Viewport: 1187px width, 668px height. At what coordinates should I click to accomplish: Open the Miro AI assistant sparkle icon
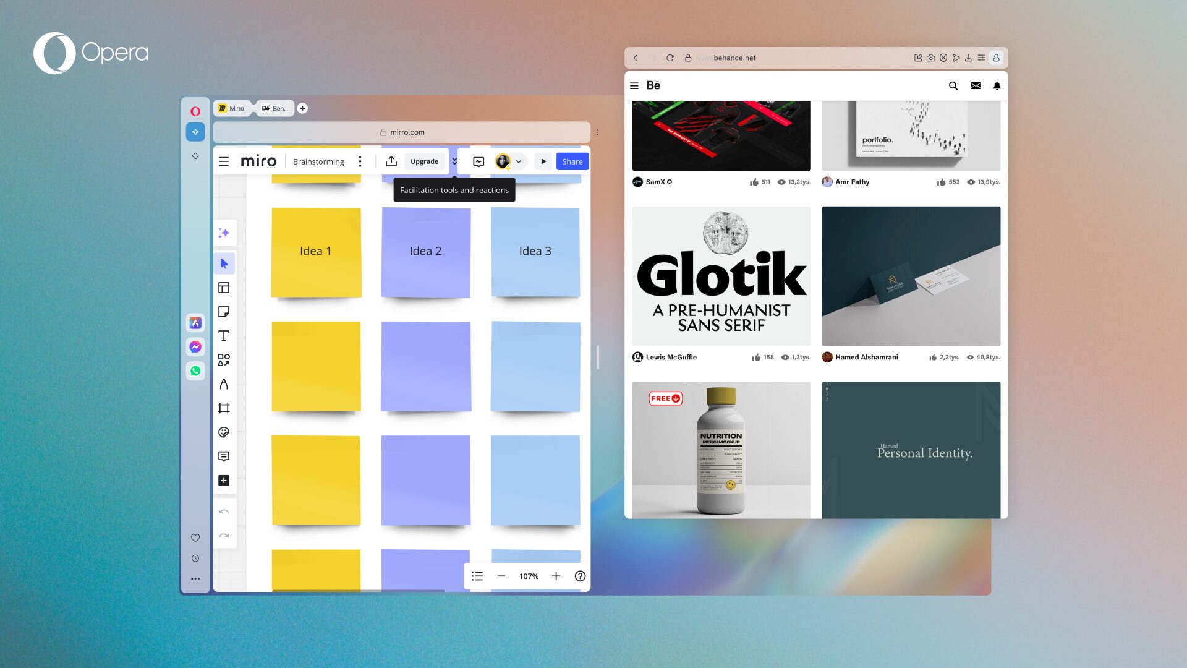click(224, 233)
